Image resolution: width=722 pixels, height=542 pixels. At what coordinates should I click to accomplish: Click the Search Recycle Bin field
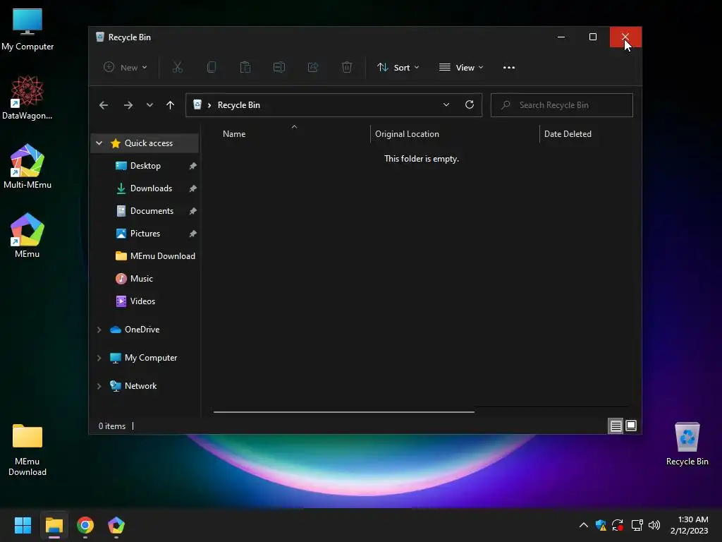click(x=562, y=105)
